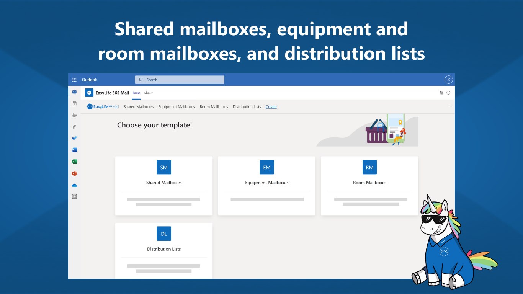This screenshot has height=294, width=523.
Task: Switch to the About tab
Action: click(x=148, y=93)
